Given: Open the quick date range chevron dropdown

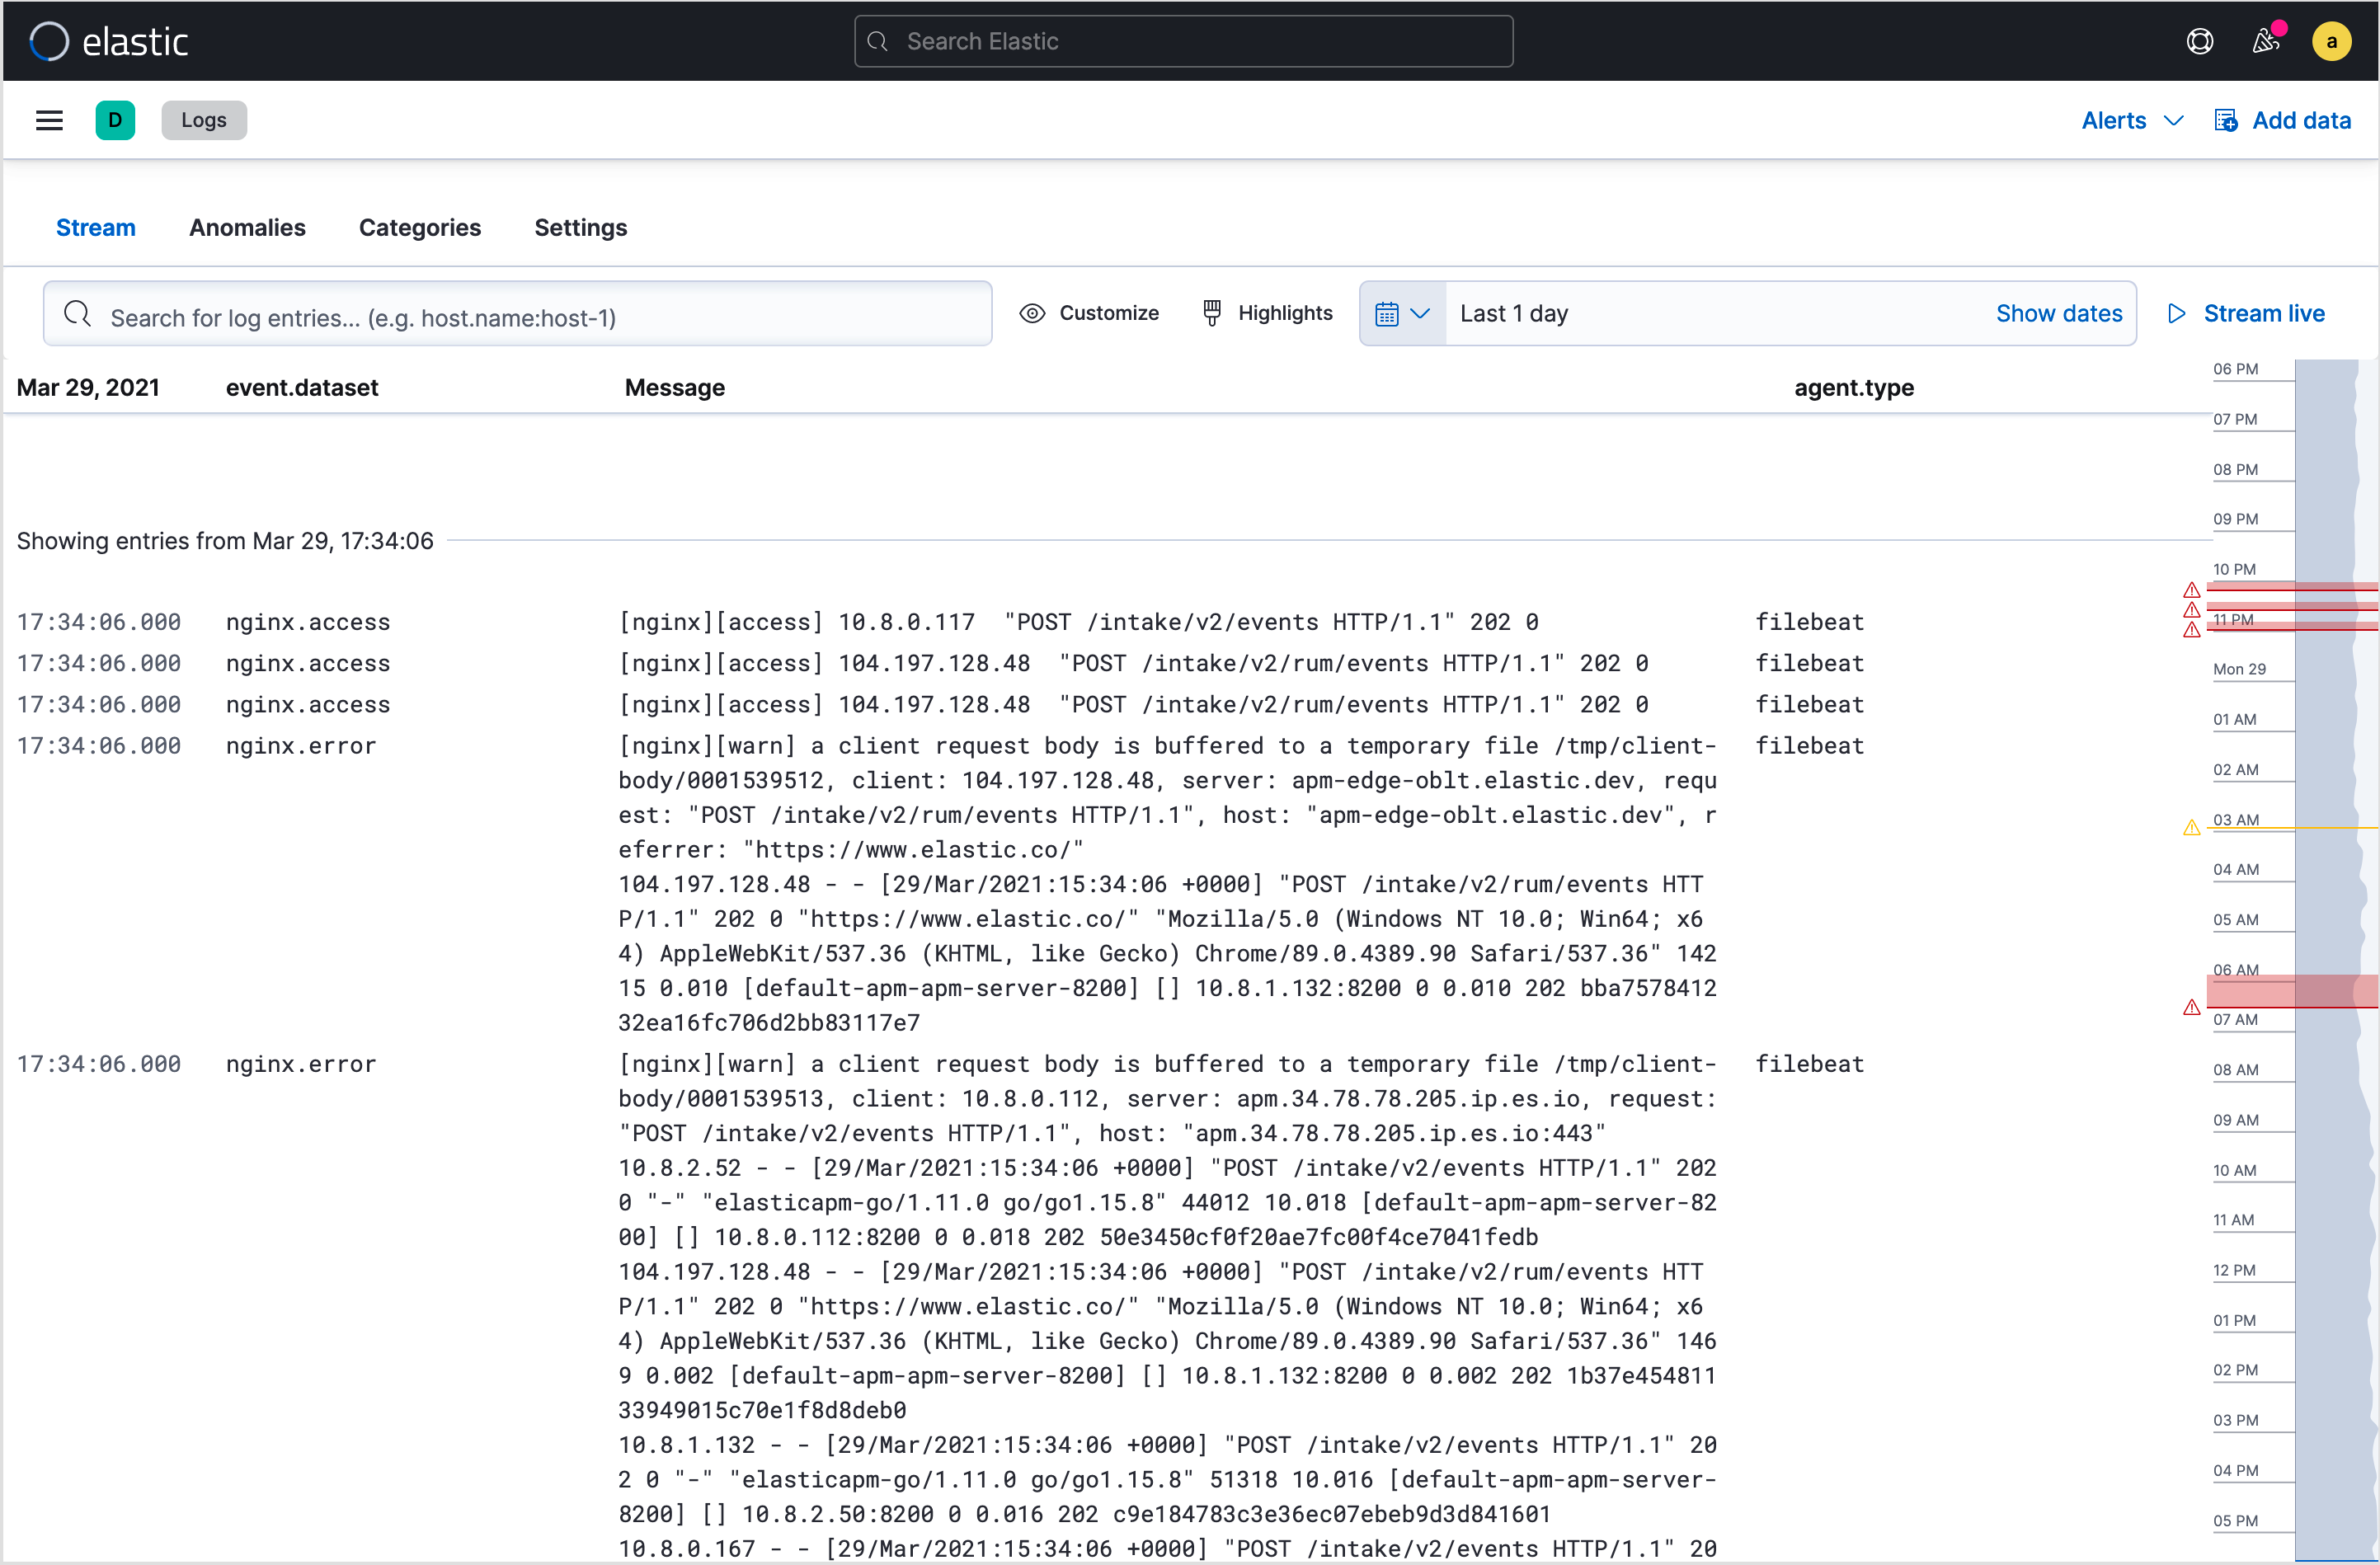Looking at the screenshot, I should point(1421,313).
